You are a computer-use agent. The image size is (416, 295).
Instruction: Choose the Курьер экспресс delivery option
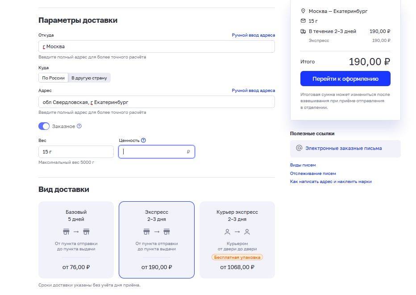pyautogui.click(x=237, y=240)
